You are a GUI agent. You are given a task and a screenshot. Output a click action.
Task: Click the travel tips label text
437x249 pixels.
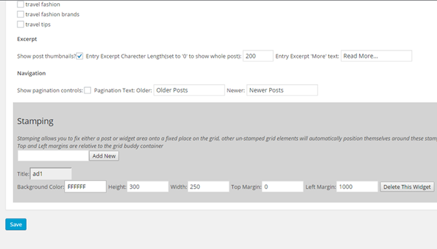(x=38, y=24)
